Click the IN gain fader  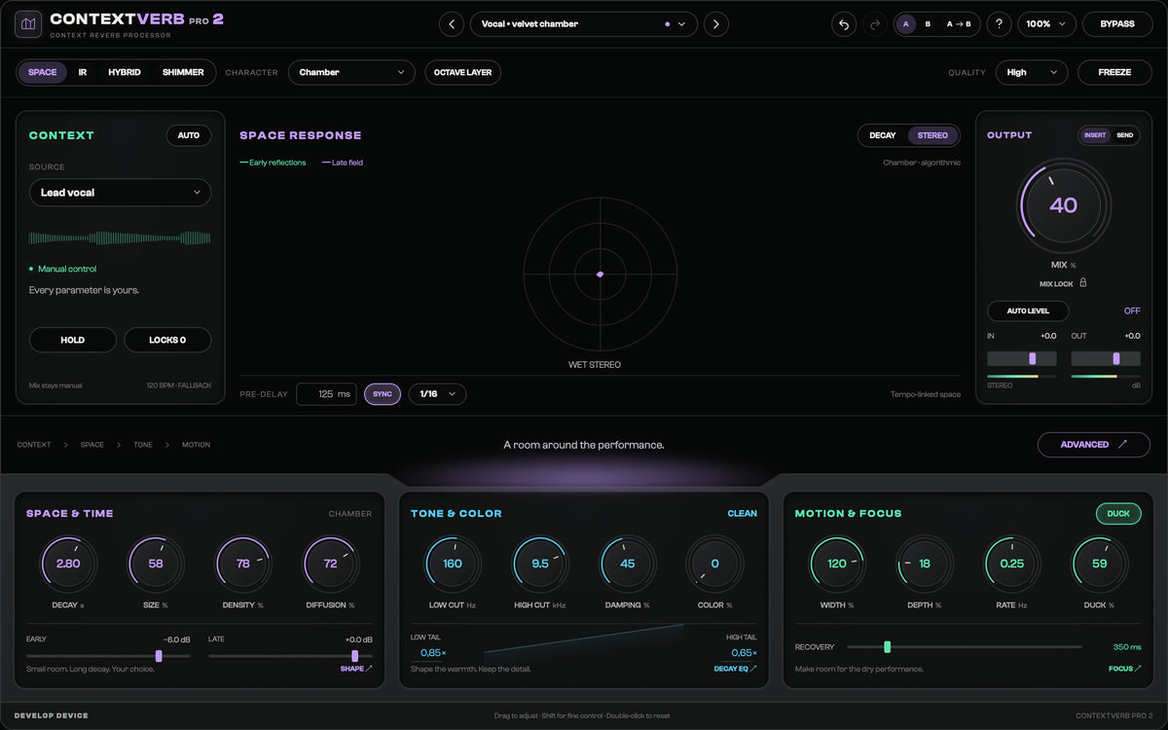click(x=1022, y=358)
